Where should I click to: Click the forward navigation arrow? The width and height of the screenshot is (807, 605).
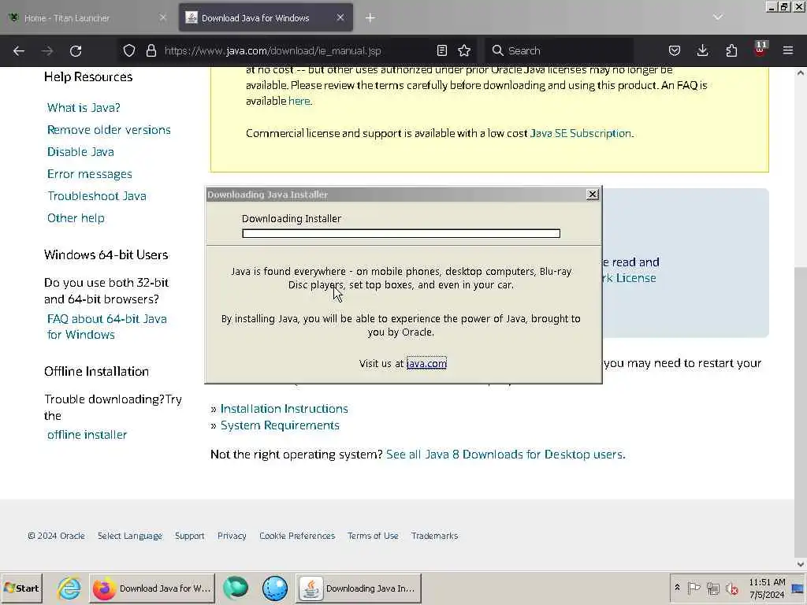pos(46,50)
